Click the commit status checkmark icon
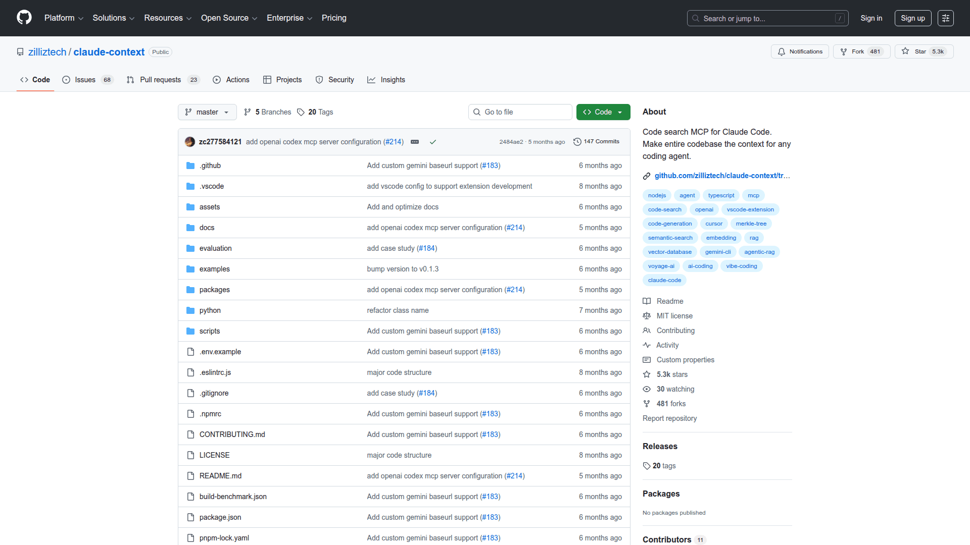970x545 pixels. coord(433,142)
